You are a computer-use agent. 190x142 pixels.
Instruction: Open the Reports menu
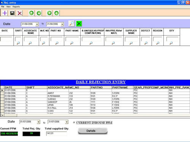click(16, 7)
